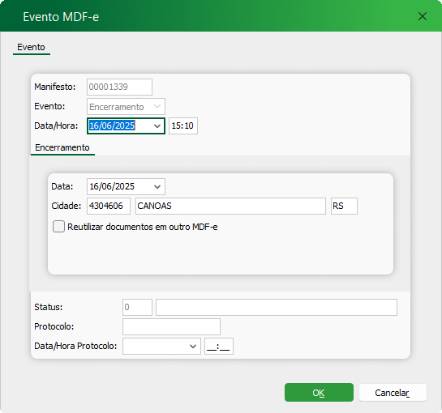This screenshot has width=442, height=413.
Task: Click the protocol time field
Action: [219, 346]
